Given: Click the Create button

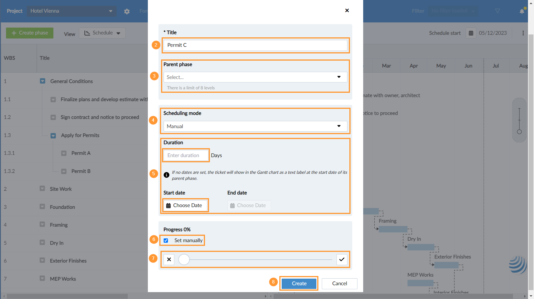Looking at the screenshot, I should [x=299, y=283].
